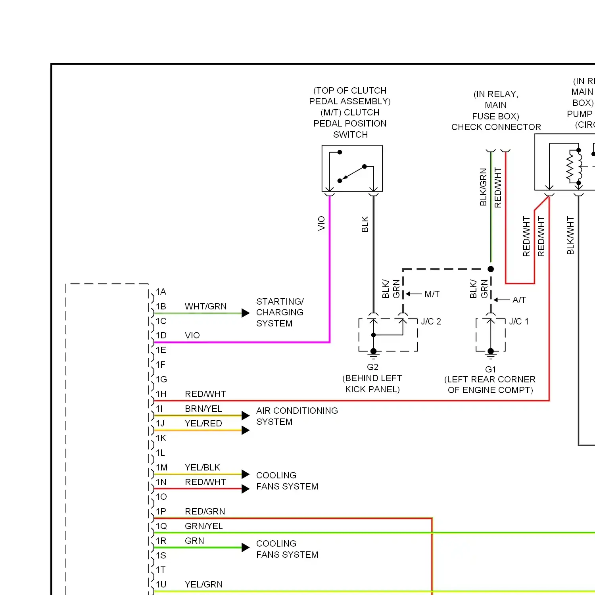Click the clutch pedal position switch symbol
The height and width of the screenshot is (595, 595).
[352, 168]
